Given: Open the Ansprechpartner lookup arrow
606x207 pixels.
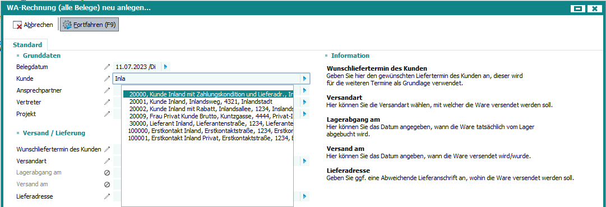Looking at the screenshot, I should coord(305,90).
